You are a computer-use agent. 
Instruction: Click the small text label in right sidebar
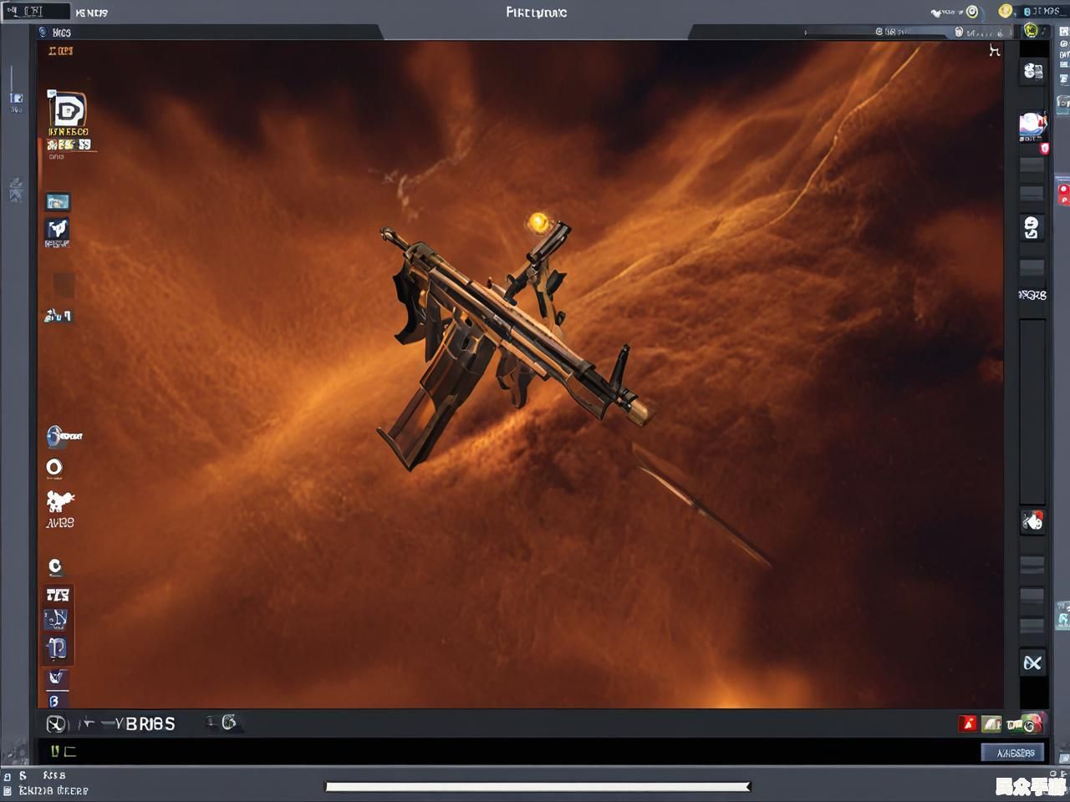1032,295
